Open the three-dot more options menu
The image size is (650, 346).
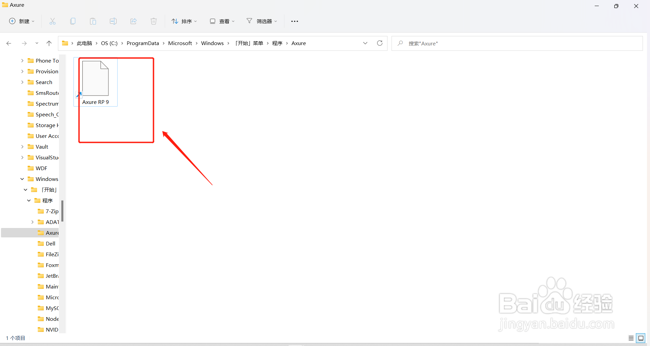(x=295, y=21)
